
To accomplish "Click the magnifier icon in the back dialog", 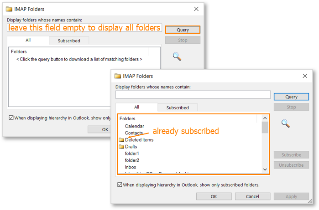I will 177,56.
